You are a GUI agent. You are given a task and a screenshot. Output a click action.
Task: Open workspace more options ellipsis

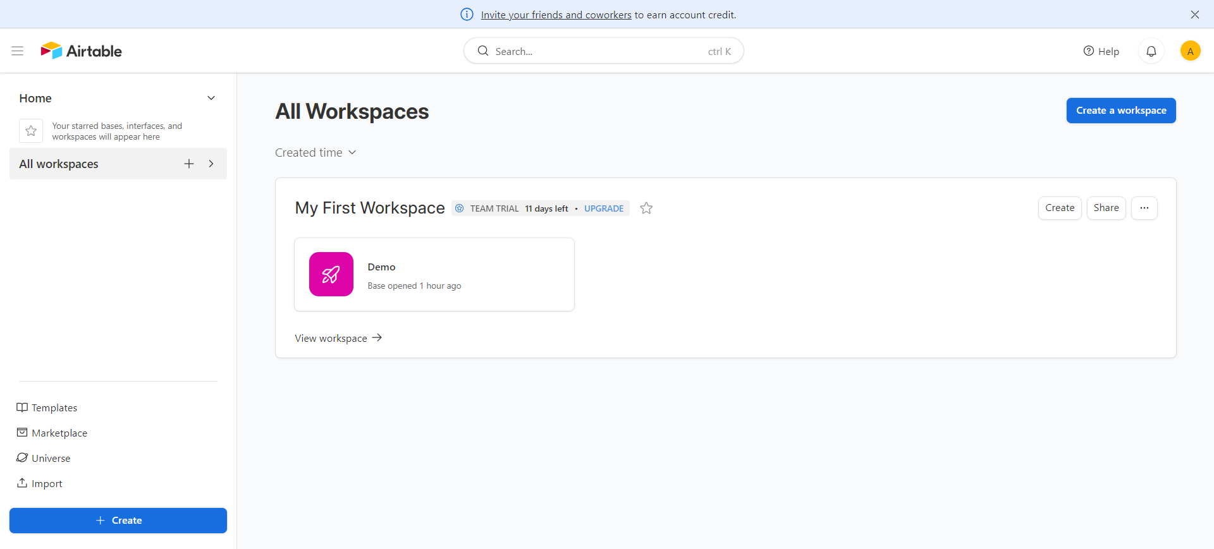coord(1144,208)
